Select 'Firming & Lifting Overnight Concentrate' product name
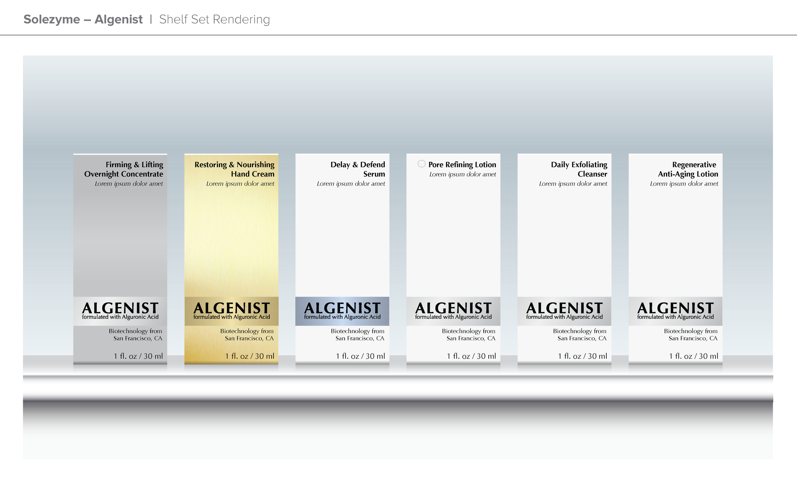The height and width of the screenshot is (478, 797). (124, 169)
